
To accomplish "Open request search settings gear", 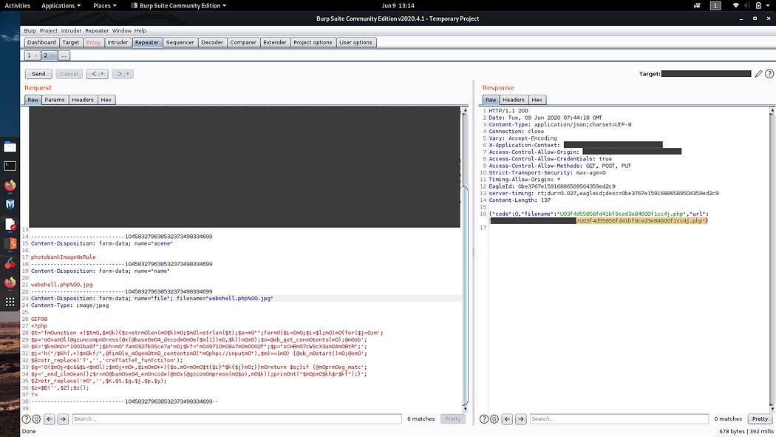I will (x=37, y=419).
